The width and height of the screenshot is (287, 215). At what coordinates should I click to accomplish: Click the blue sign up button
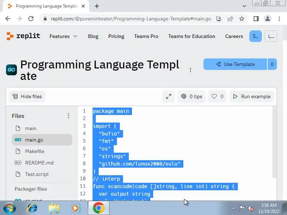[x=255, y=36]
